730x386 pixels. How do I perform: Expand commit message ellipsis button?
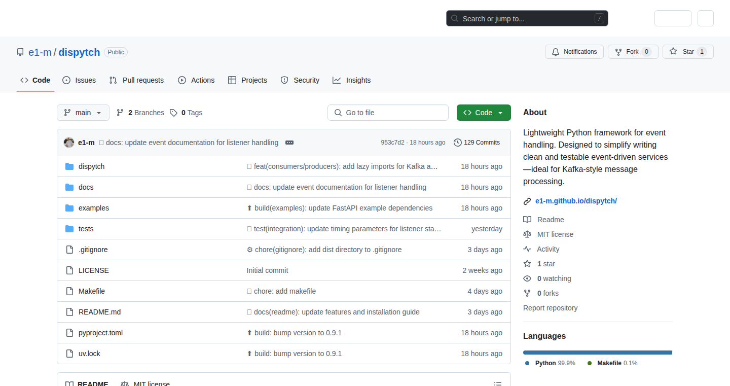[x=289, y=143]
